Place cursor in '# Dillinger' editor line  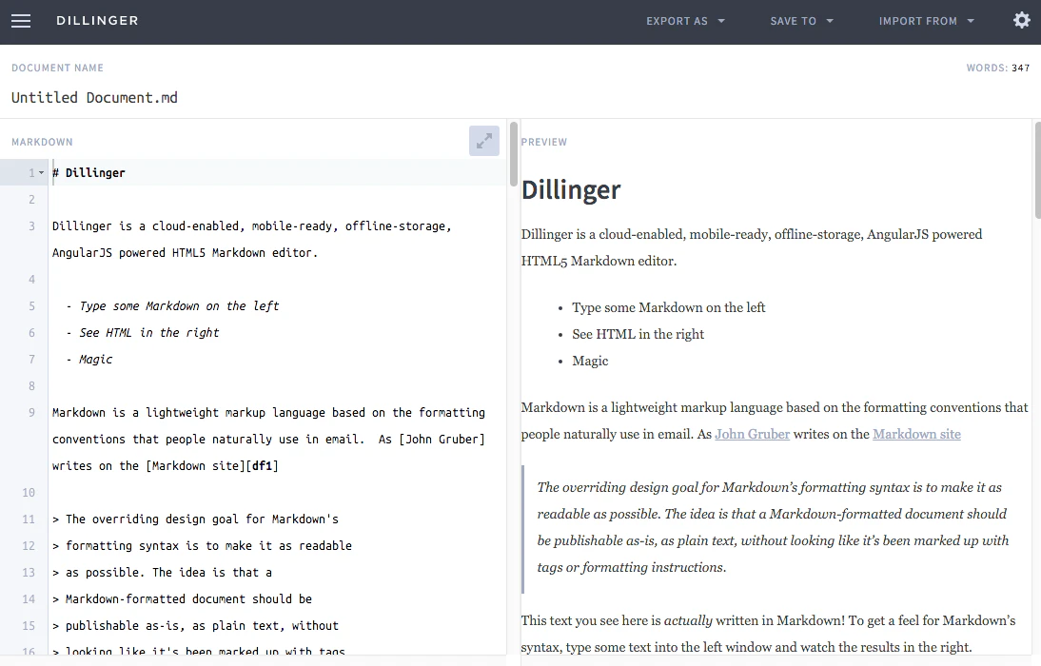[x=88, y=172]
